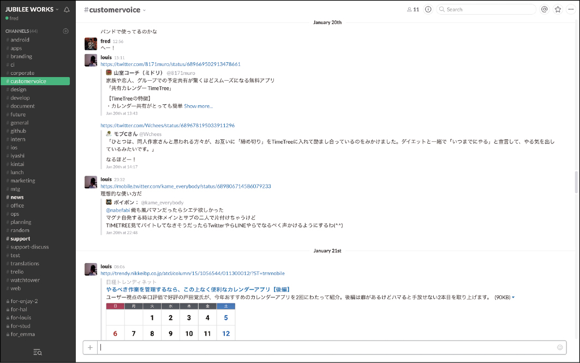Add a new channel with plus icon
This screenshot has width=580, height=363.
66,31
